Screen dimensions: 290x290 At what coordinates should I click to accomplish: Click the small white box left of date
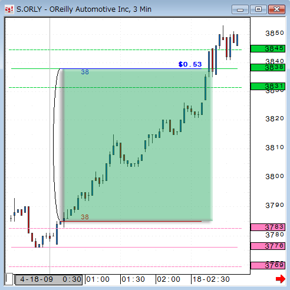click(x=9, y=279)
